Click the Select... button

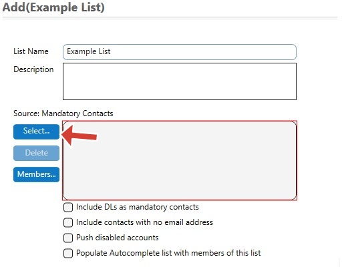point(36,131)
